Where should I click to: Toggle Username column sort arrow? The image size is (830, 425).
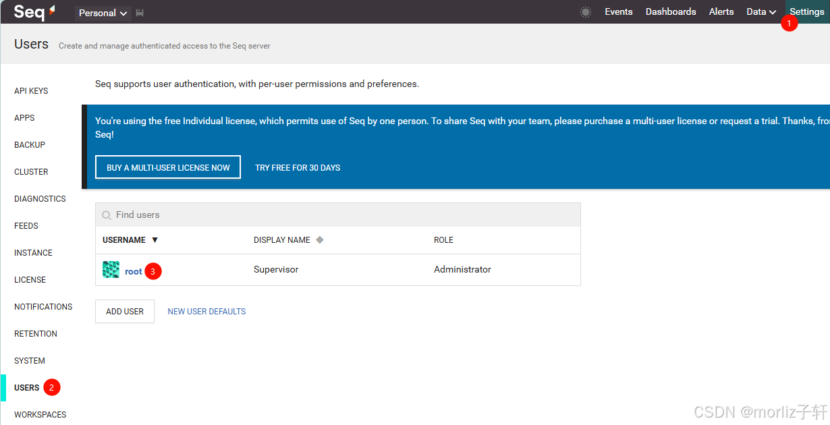(155, 240)
